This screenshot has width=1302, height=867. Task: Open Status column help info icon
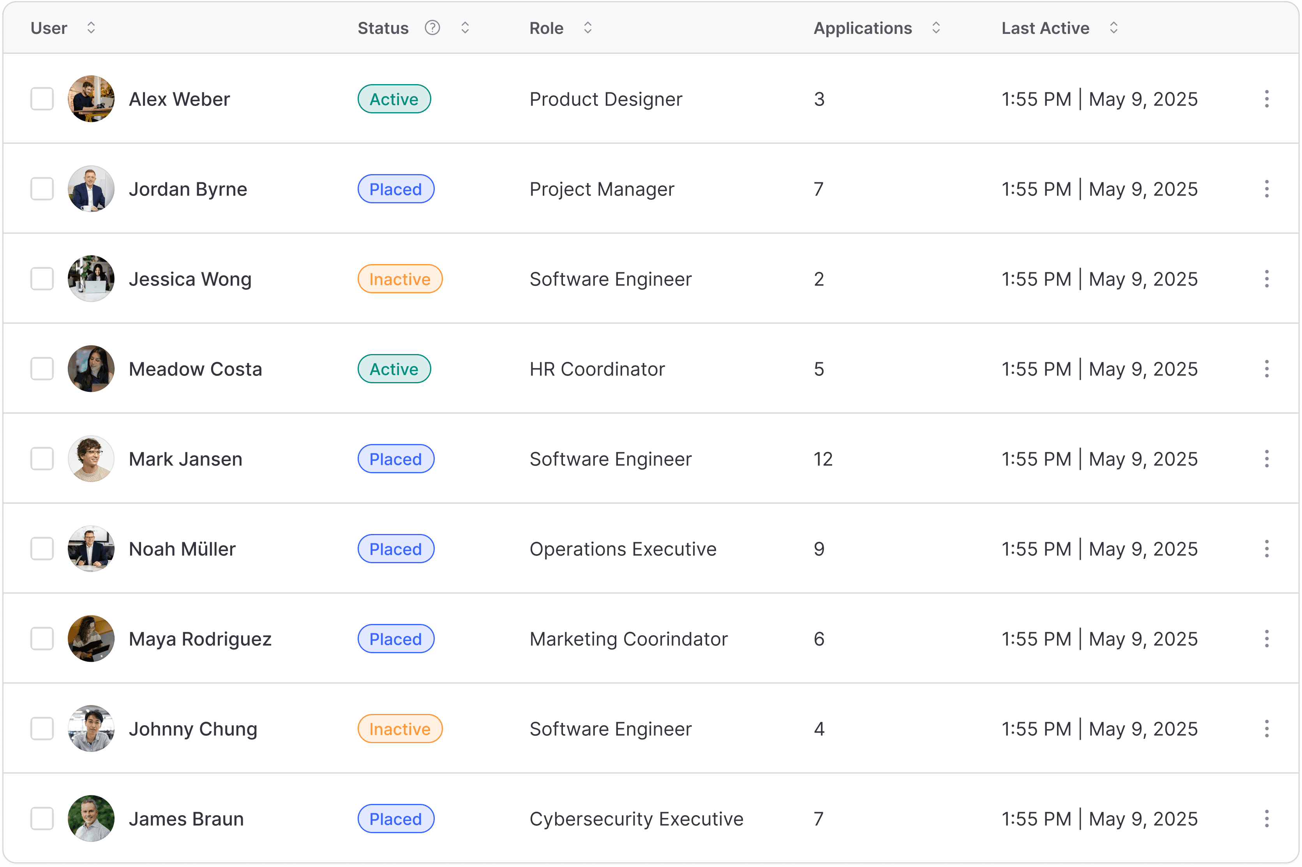point(432,28)
